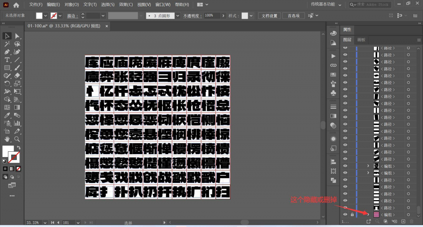Toggle the lock on the bottom 编组 layer
Screen dimensions: 423x227
(x=352, y=215)
